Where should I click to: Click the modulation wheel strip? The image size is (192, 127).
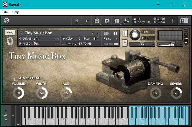(18, 115)
